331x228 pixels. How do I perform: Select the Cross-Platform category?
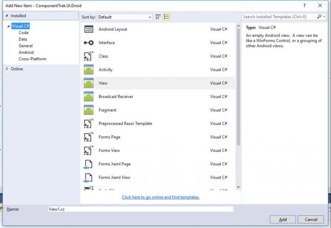tap(32, 59)
